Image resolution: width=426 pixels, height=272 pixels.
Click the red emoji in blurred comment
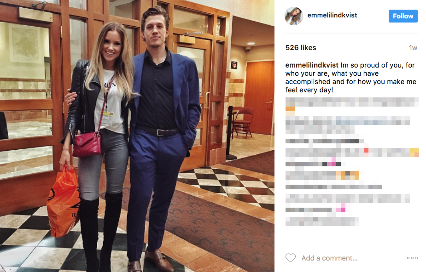366,150
